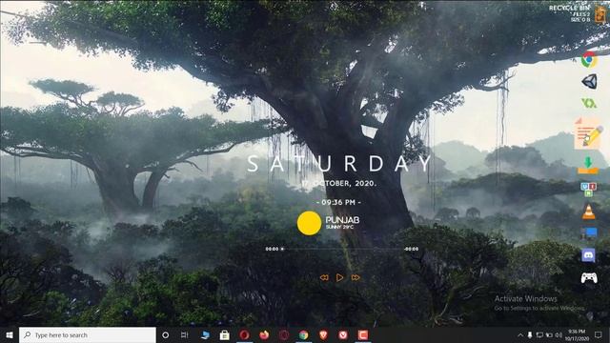Open Brave browser from the taskbar

[323, 334]
